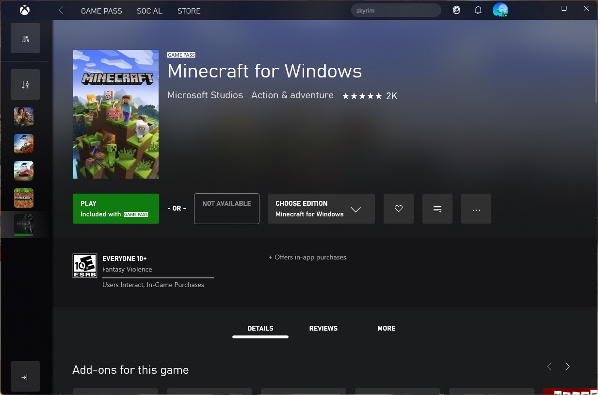The height and width of the screenshot is (395, 598).
Task: Click the 'Fantasy Violence' descriptor text
Action: [127, 269]
